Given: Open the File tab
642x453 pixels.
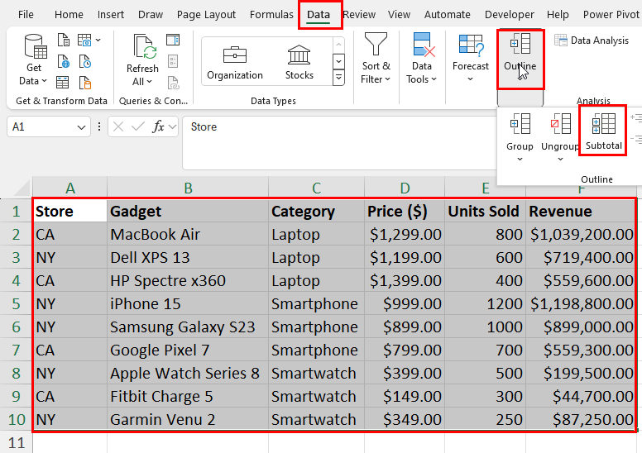Looking at the screenshot, I should coord(26,14).
